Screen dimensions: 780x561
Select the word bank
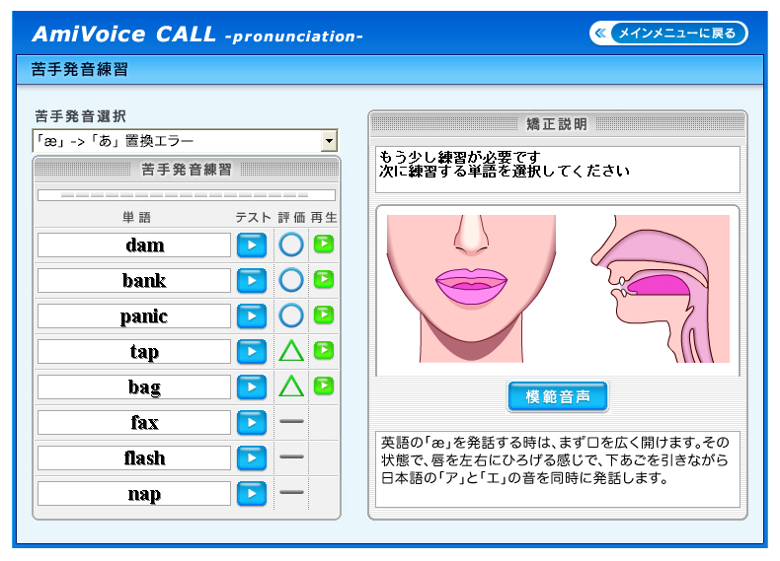click(134, 281)
